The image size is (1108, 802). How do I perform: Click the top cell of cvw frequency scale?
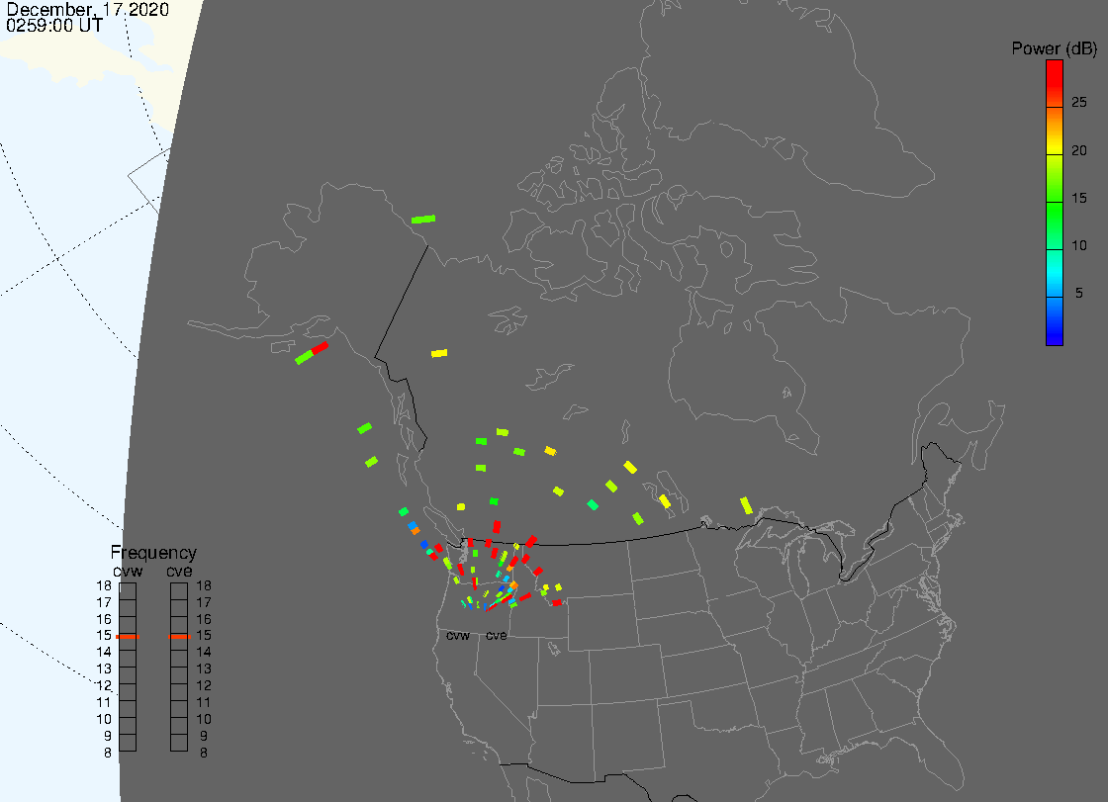128,590
